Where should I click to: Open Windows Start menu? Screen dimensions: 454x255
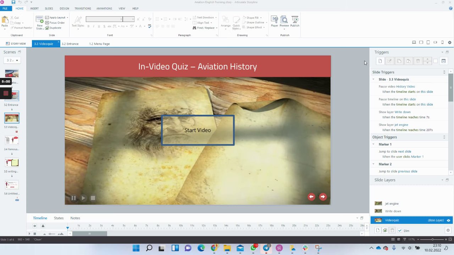tap(136, 248)
